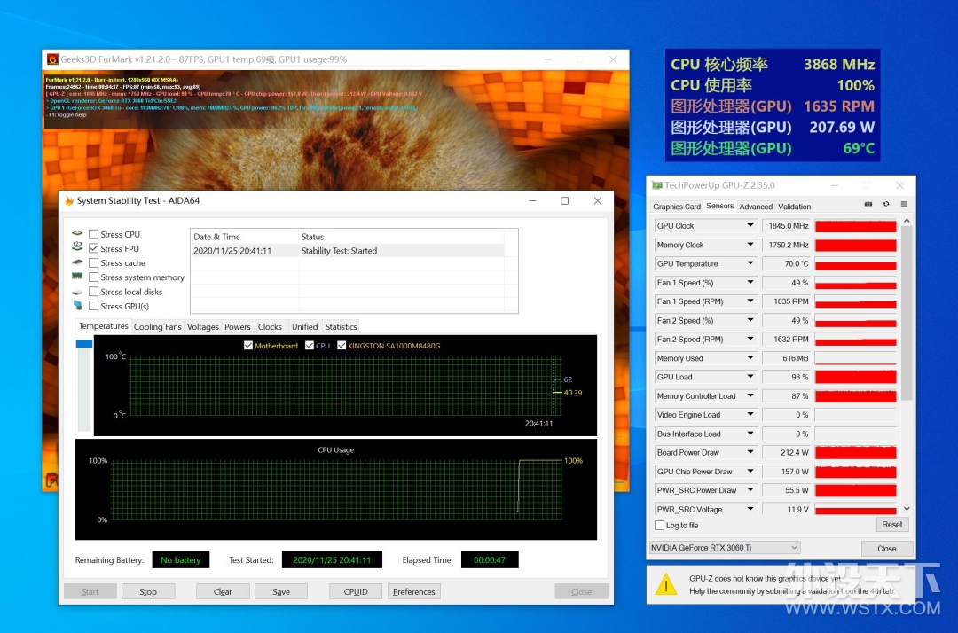Open the Graphics Card tab in GPU-Z
The height and width of the screenshot is (633, 958).
pyautogui.click(x=676, y=207)
